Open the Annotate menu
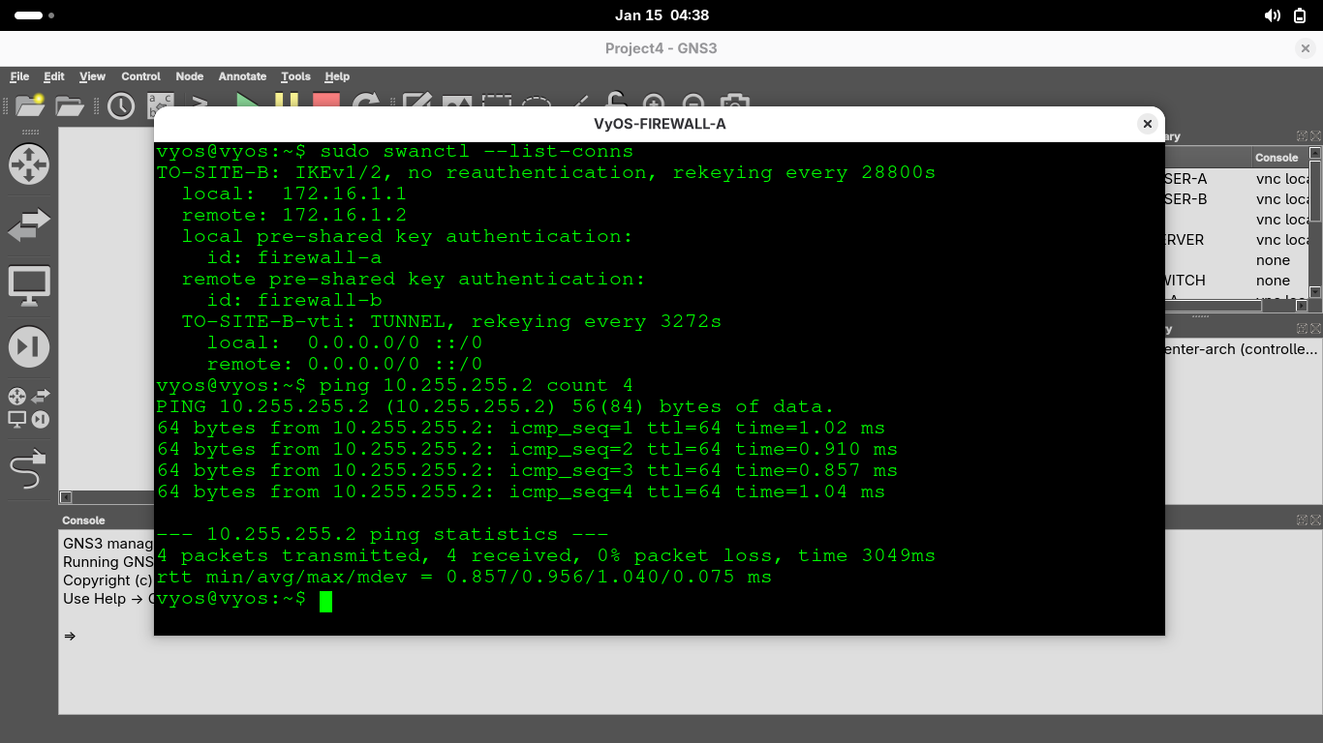The width and height of the screenshot is (1323, 743). pyautogui.click(x=242, y=76)
